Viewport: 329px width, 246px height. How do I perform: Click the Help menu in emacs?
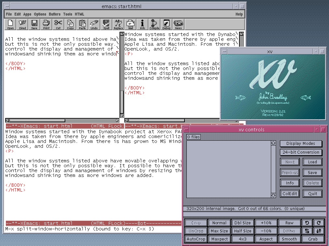click(x=239, y=14)
